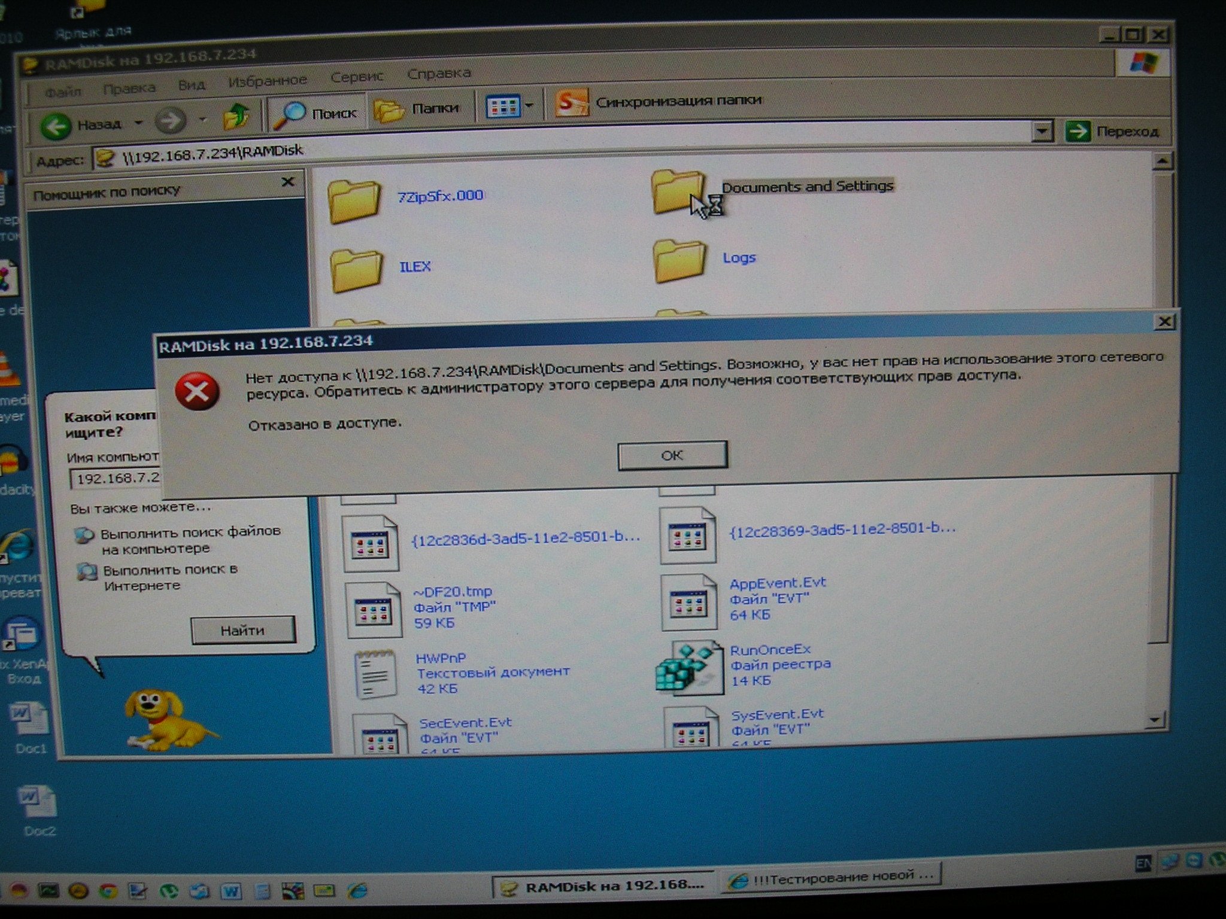Viewport: 1226px width, 919px height.
Task: Open the Сервис menu
Action: tap(357, 77)
